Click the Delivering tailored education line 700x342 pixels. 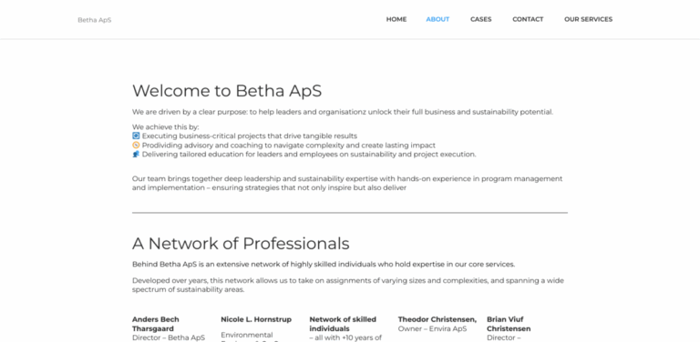click(x=309, y=155)
